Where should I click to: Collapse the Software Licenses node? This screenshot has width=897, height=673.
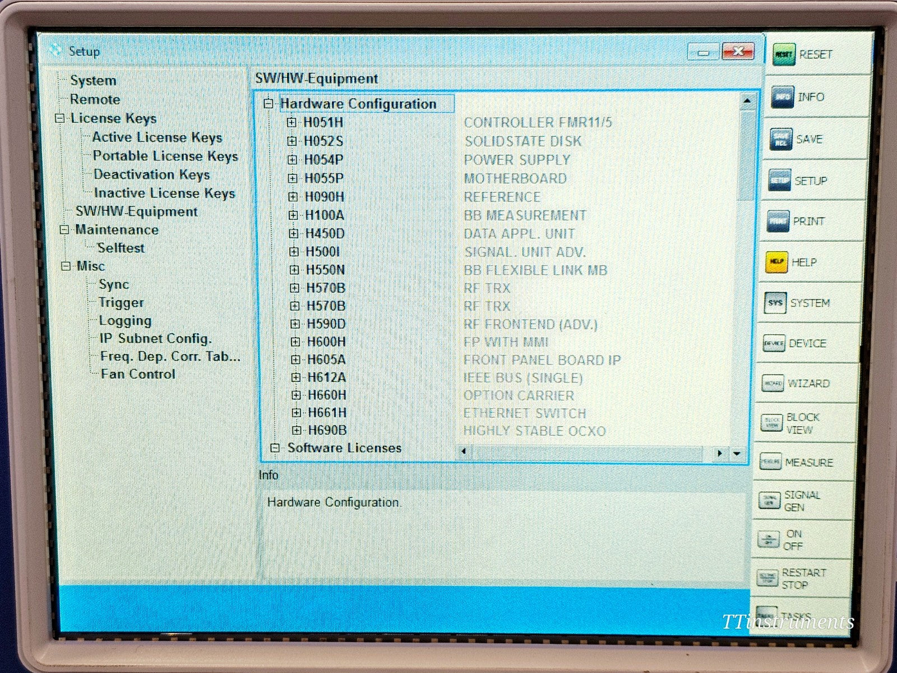point(275,448)
